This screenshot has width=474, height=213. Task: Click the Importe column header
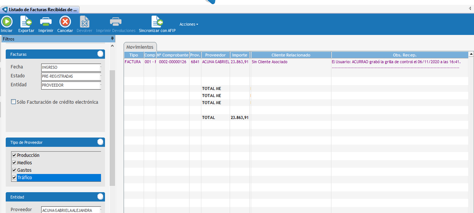click(240, 55)
